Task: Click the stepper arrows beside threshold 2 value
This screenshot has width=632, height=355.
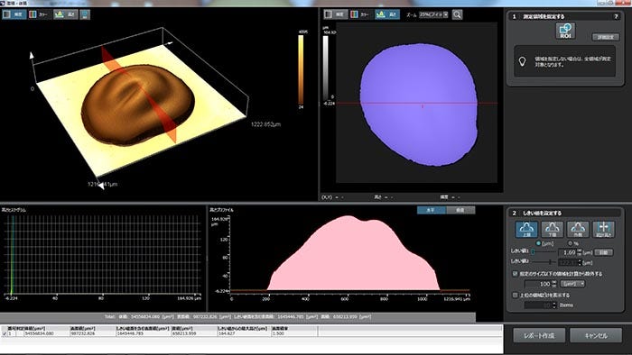Action: (x=580, y=262)
